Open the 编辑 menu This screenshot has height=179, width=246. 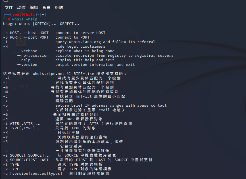coord(34,7)
